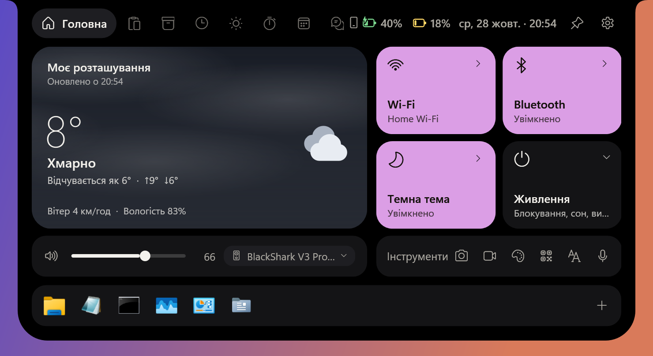Click the chat bubbles icon in top bar

click(338, 23)
